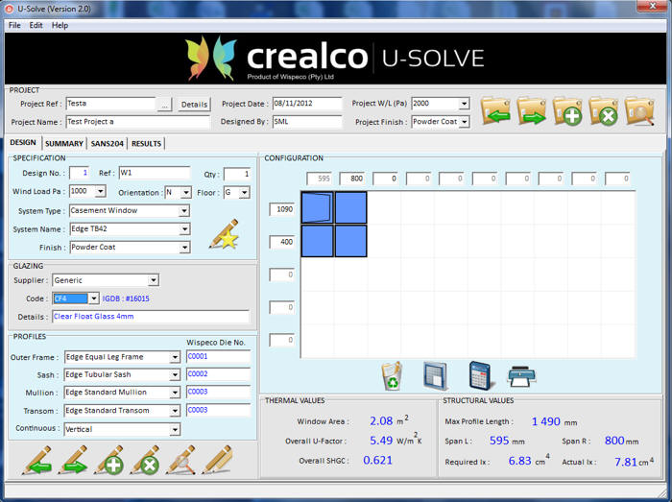
Task: Click the pencil with star icon
Action: (224, 234)
